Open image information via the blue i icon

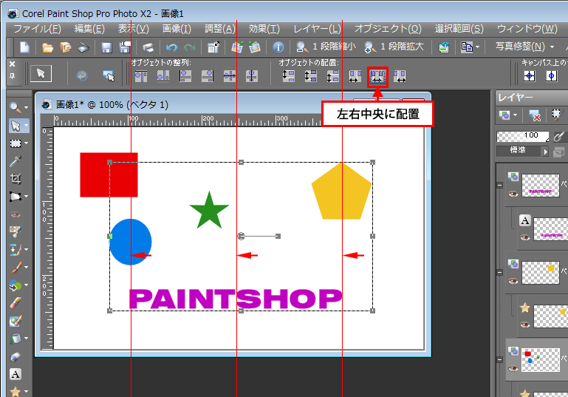(x=278, y=47)
